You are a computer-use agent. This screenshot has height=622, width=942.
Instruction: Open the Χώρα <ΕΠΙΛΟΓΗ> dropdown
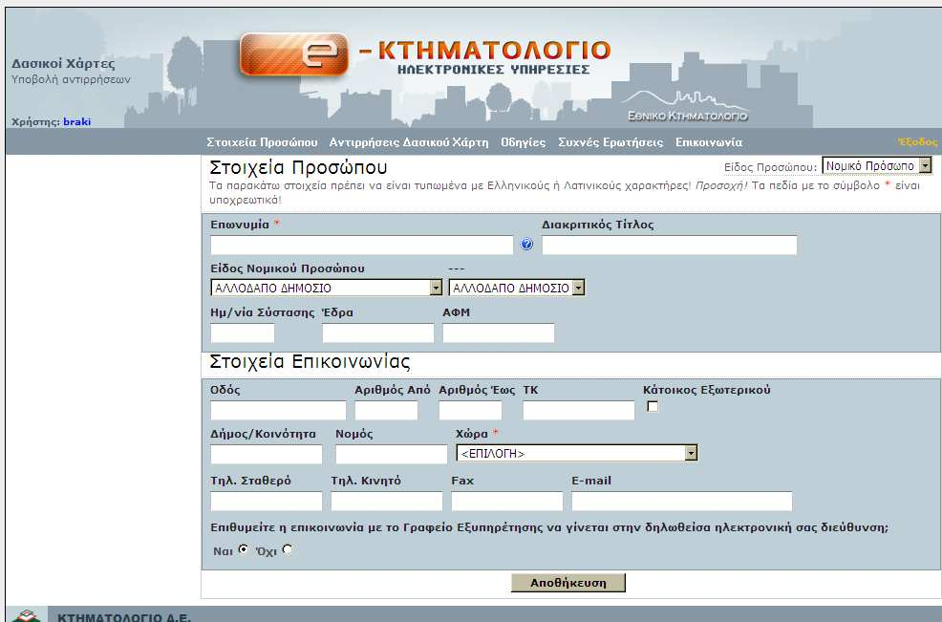(577, 453)
